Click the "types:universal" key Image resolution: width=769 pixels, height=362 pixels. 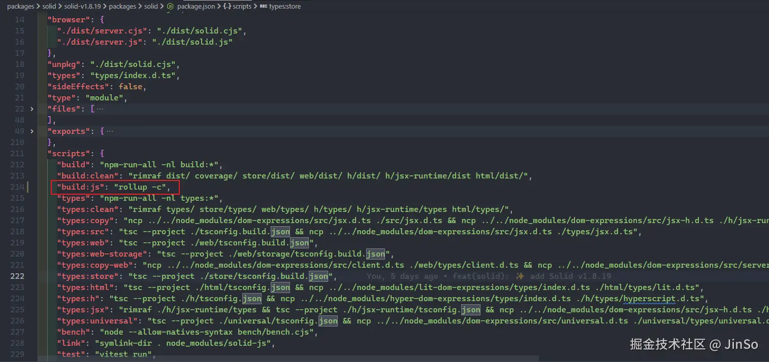point(98,321)
